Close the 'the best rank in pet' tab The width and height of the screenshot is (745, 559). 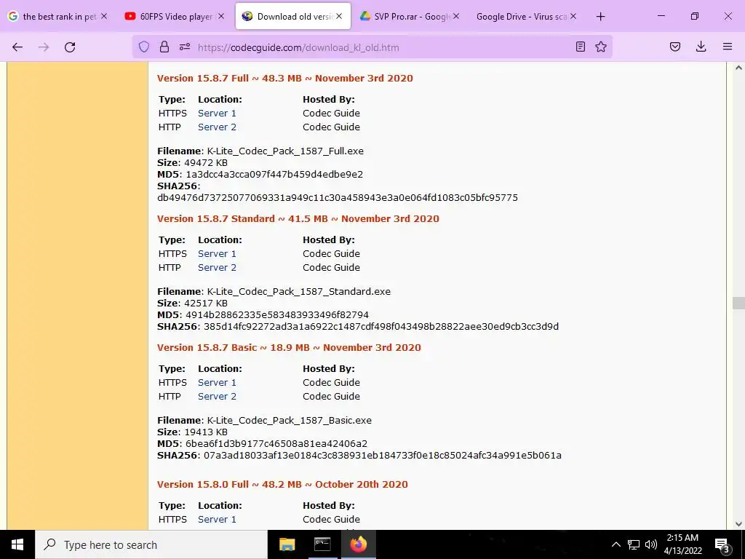(x=104, y=16)
